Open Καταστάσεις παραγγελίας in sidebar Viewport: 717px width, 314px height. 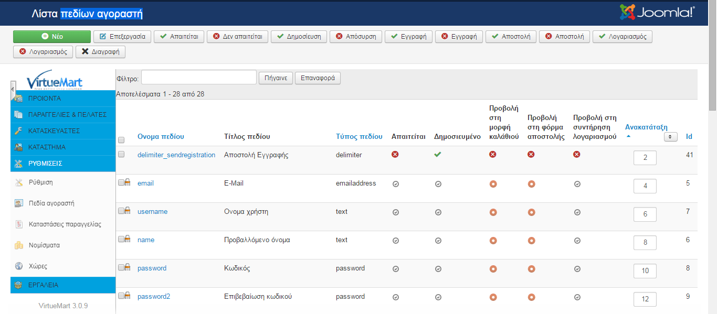[x=65, y=224]
